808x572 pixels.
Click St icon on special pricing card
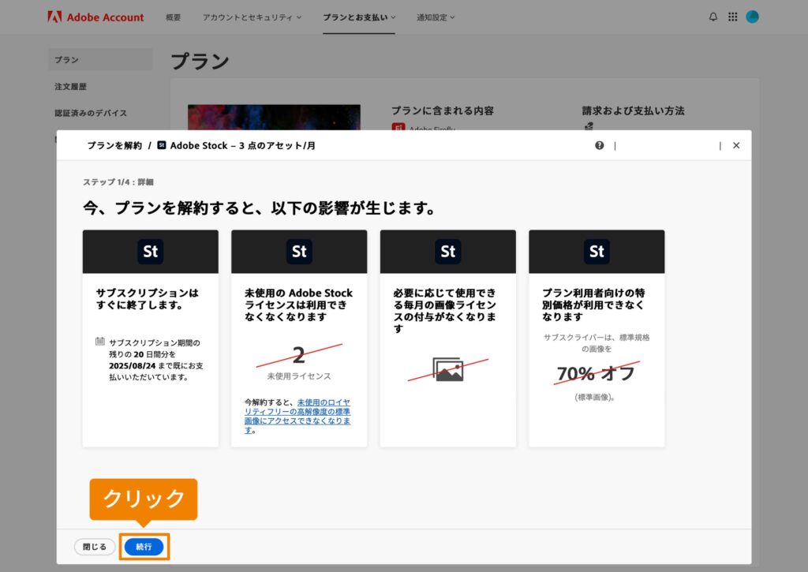coord(597,252)
